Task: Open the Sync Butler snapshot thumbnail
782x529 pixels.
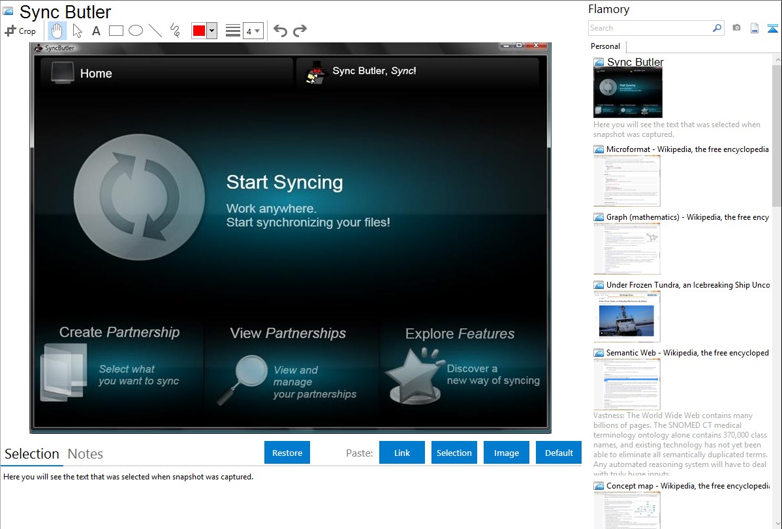Action: point(628,93)
